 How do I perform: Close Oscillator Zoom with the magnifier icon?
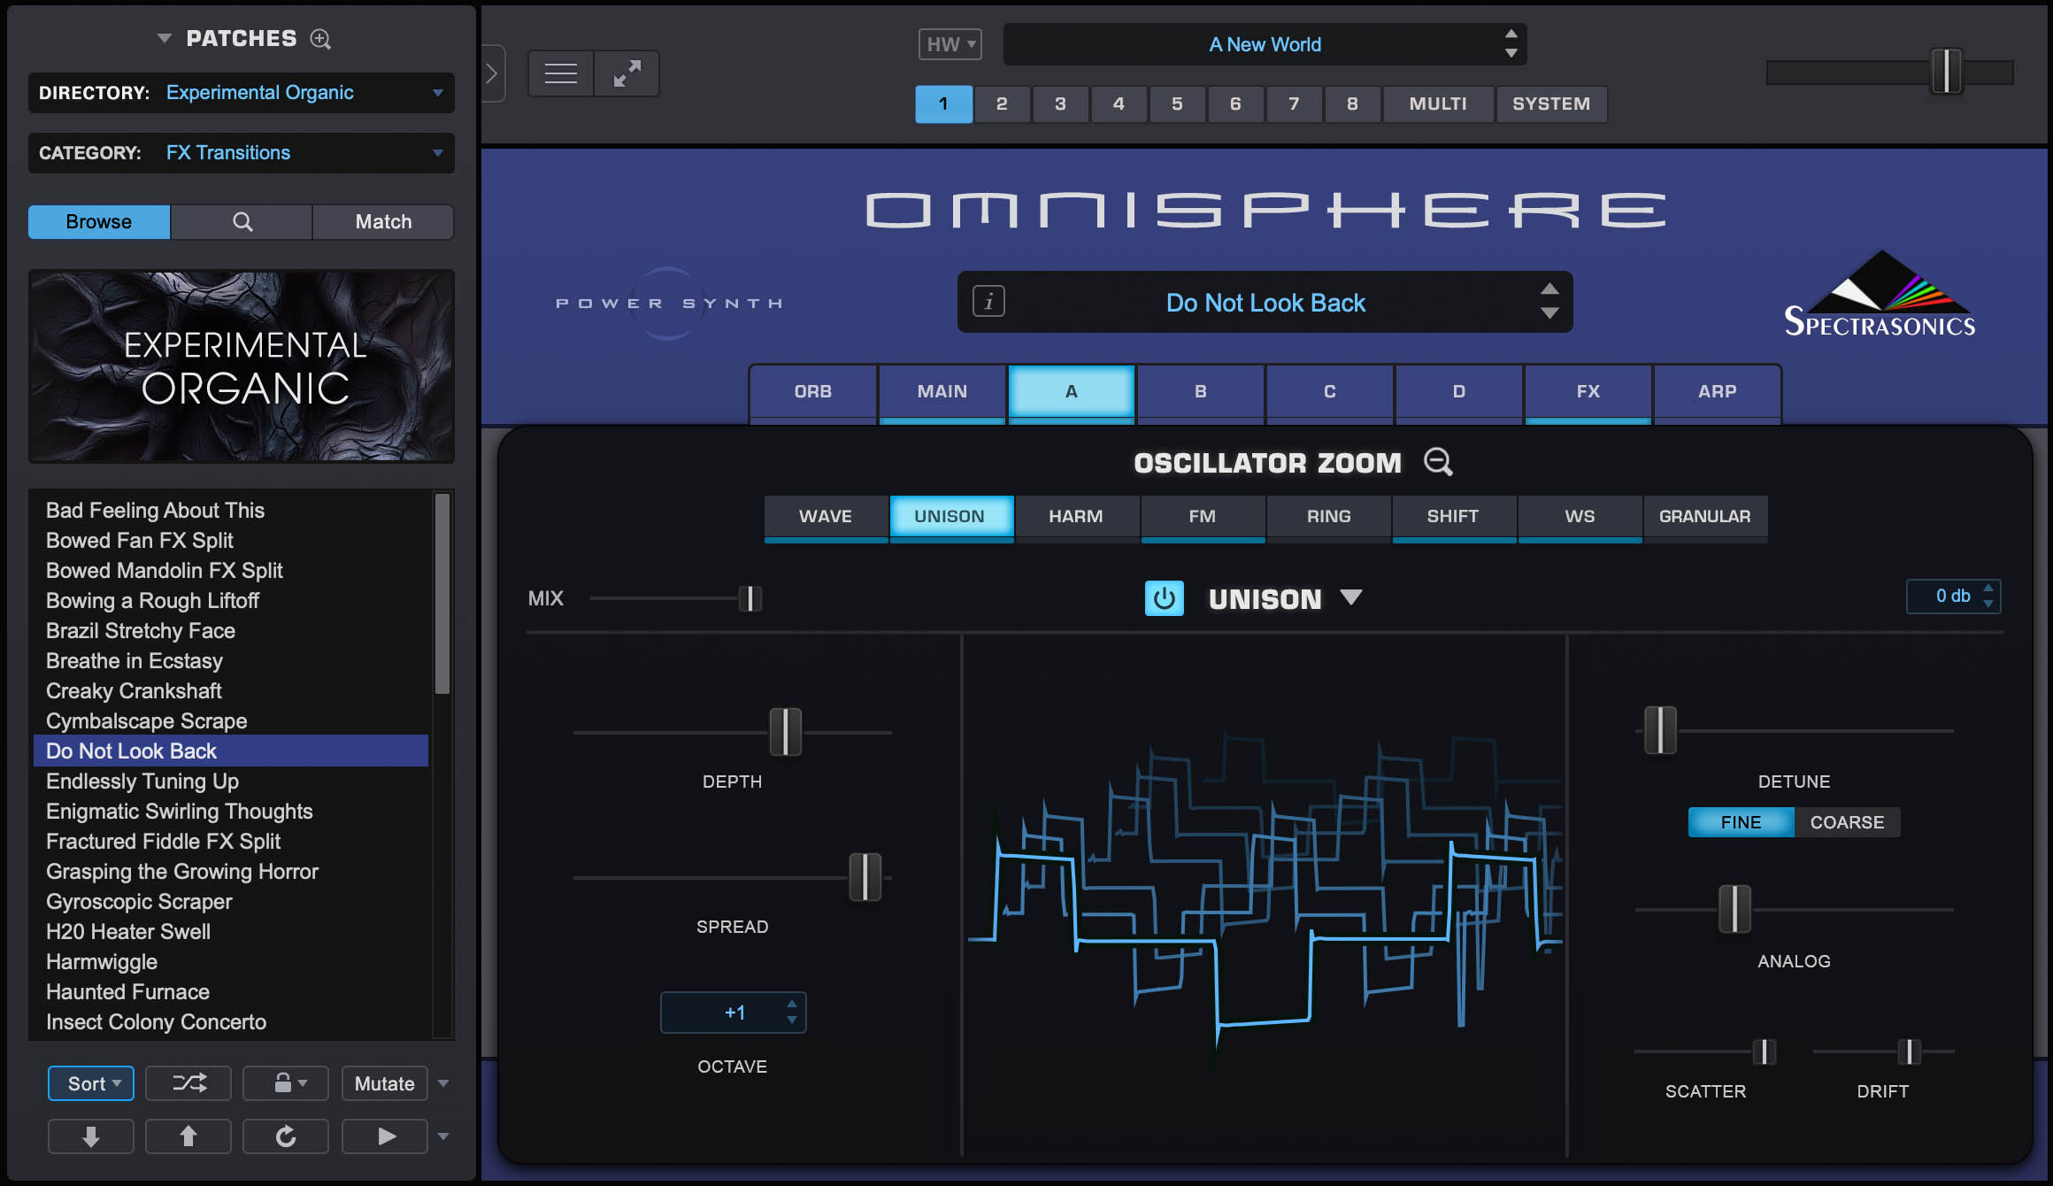pos(1438,462)
